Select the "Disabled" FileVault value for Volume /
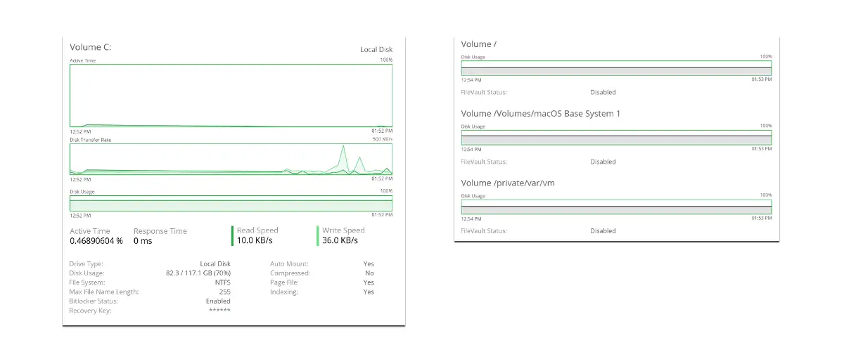844x359 pixels. [x=603, y=92]
